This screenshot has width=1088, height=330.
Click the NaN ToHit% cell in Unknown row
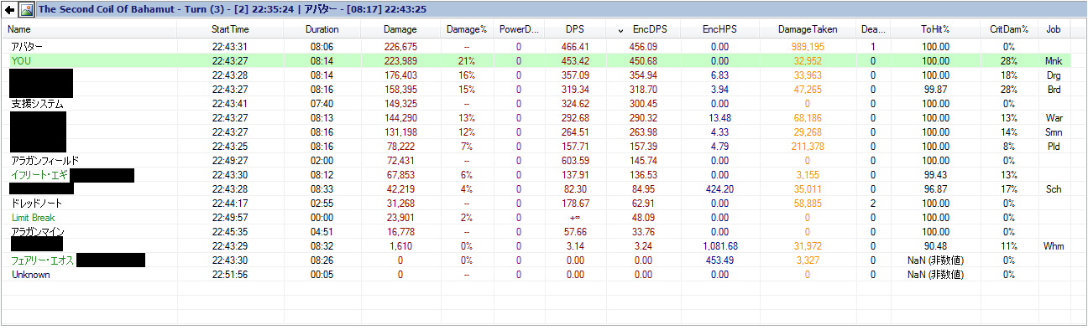935,275
